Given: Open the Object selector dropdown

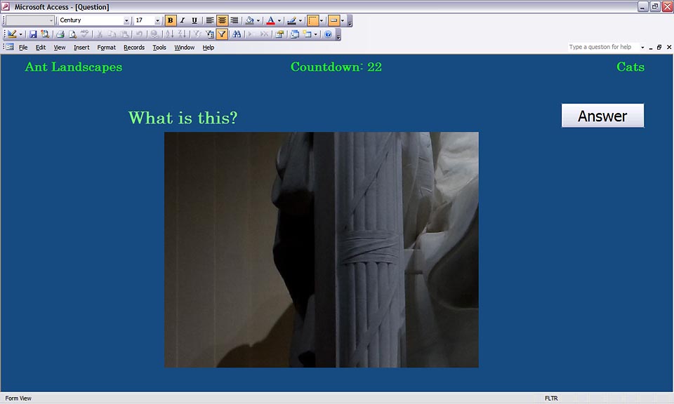Looking at the screenshot, I should tap(51, 20).
